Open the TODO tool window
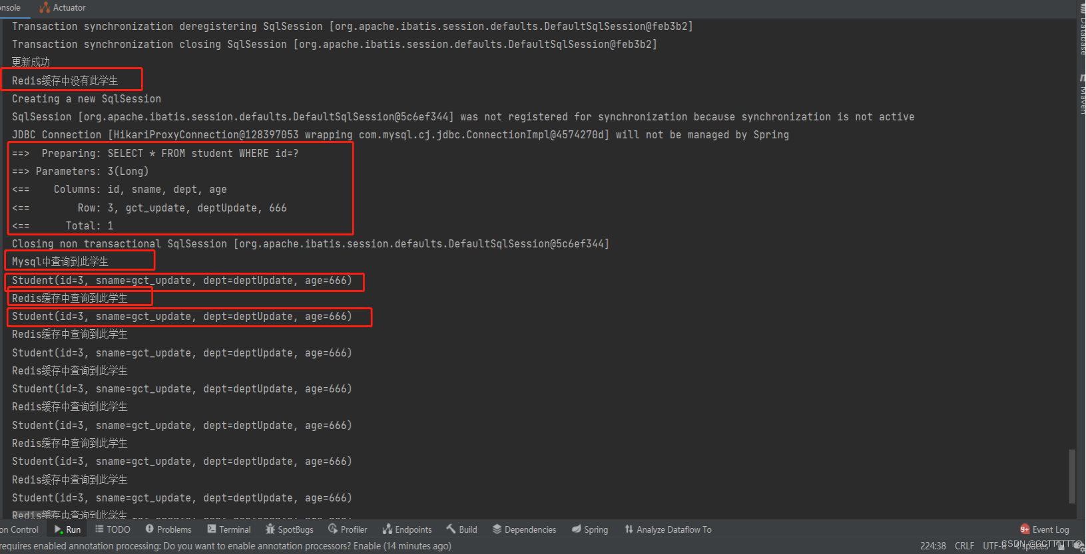This screenshot has height=554, width=1086. (x=113, y=529)
